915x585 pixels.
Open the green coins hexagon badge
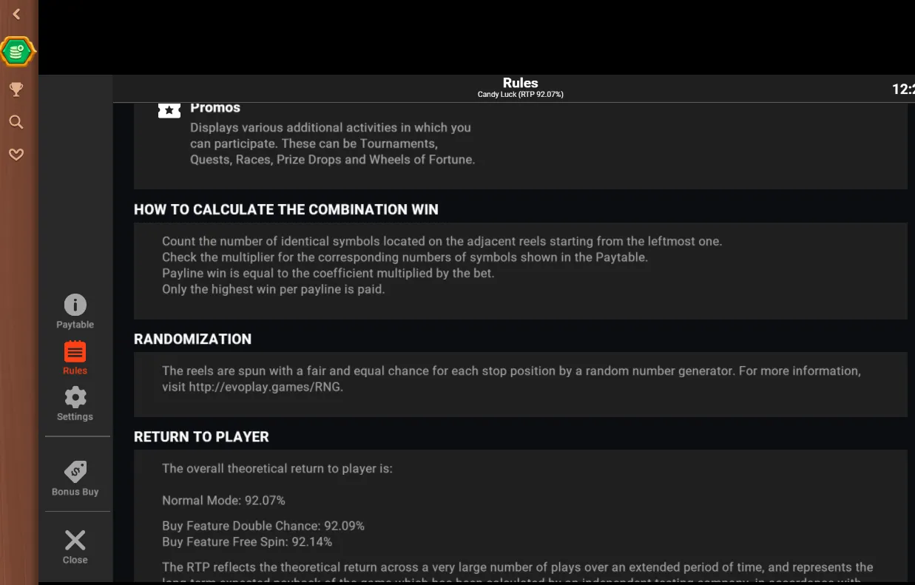(x=18, y=52)
